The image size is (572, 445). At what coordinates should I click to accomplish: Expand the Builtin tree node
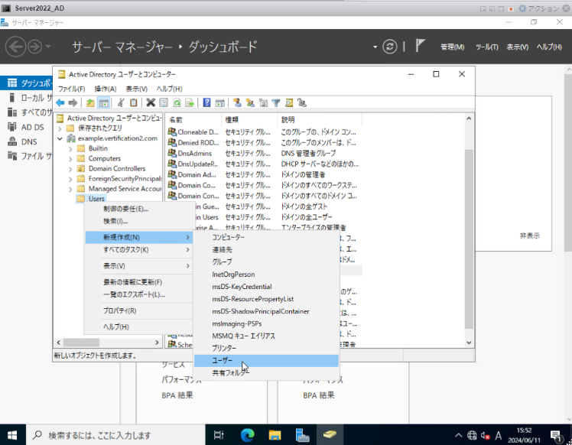70,149
